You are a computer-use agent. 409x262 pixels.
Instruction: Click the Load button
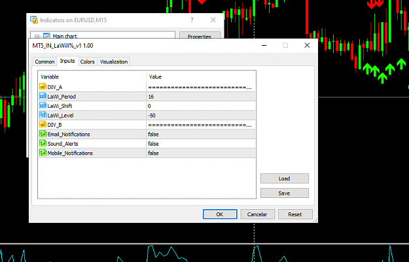(284, 178)
